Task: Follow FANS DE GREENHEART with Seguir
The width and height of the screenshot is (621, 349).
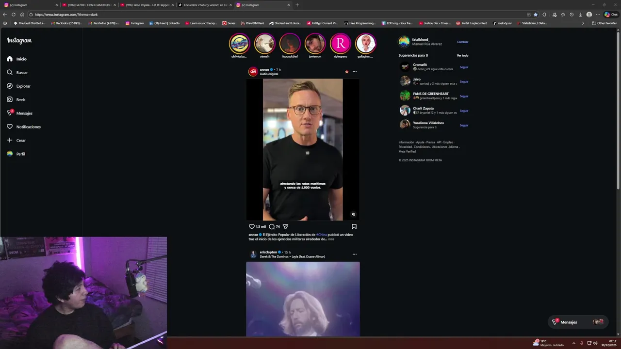Action: click(x=464, y=96)
